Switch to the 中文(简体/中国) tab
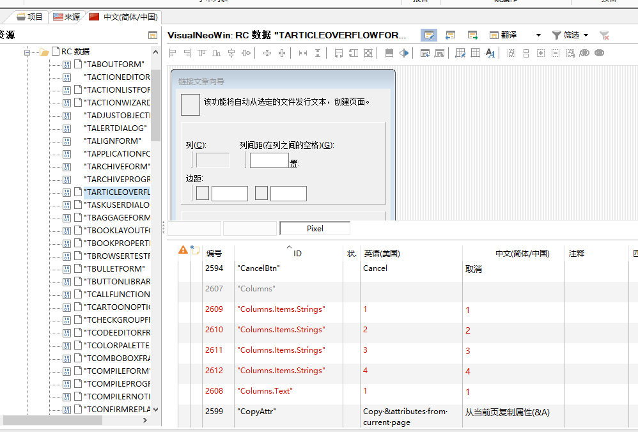 click(123, 17)
